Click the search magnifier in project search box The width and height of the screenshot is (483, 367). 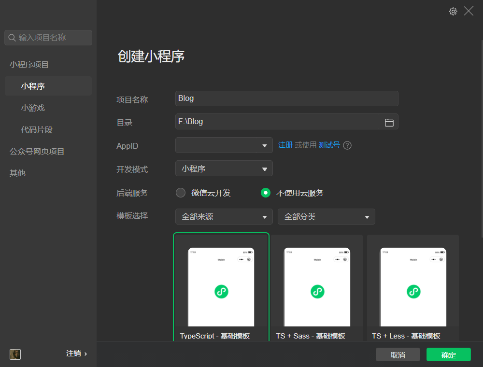12,37
